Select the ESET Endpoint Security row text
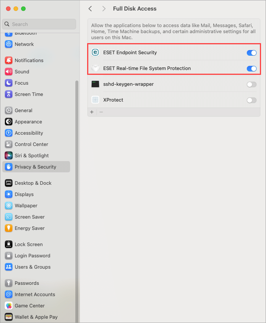 coord(130,53)
